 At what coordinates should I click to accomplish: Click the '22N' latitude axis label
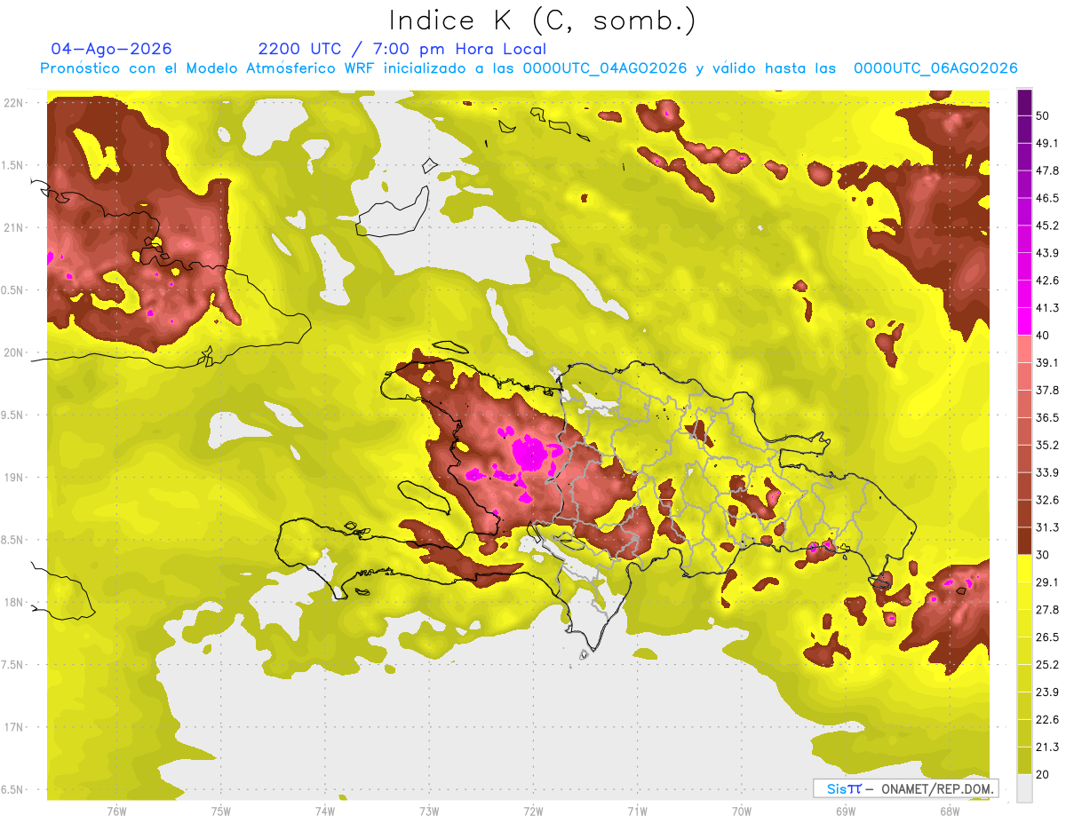coord(12,103)
